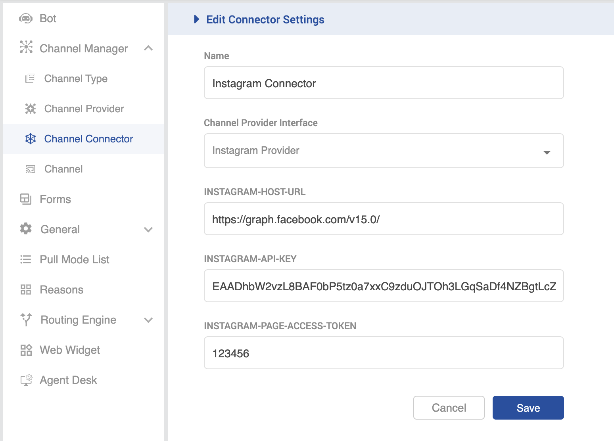Expand the General section chevron

148,230
